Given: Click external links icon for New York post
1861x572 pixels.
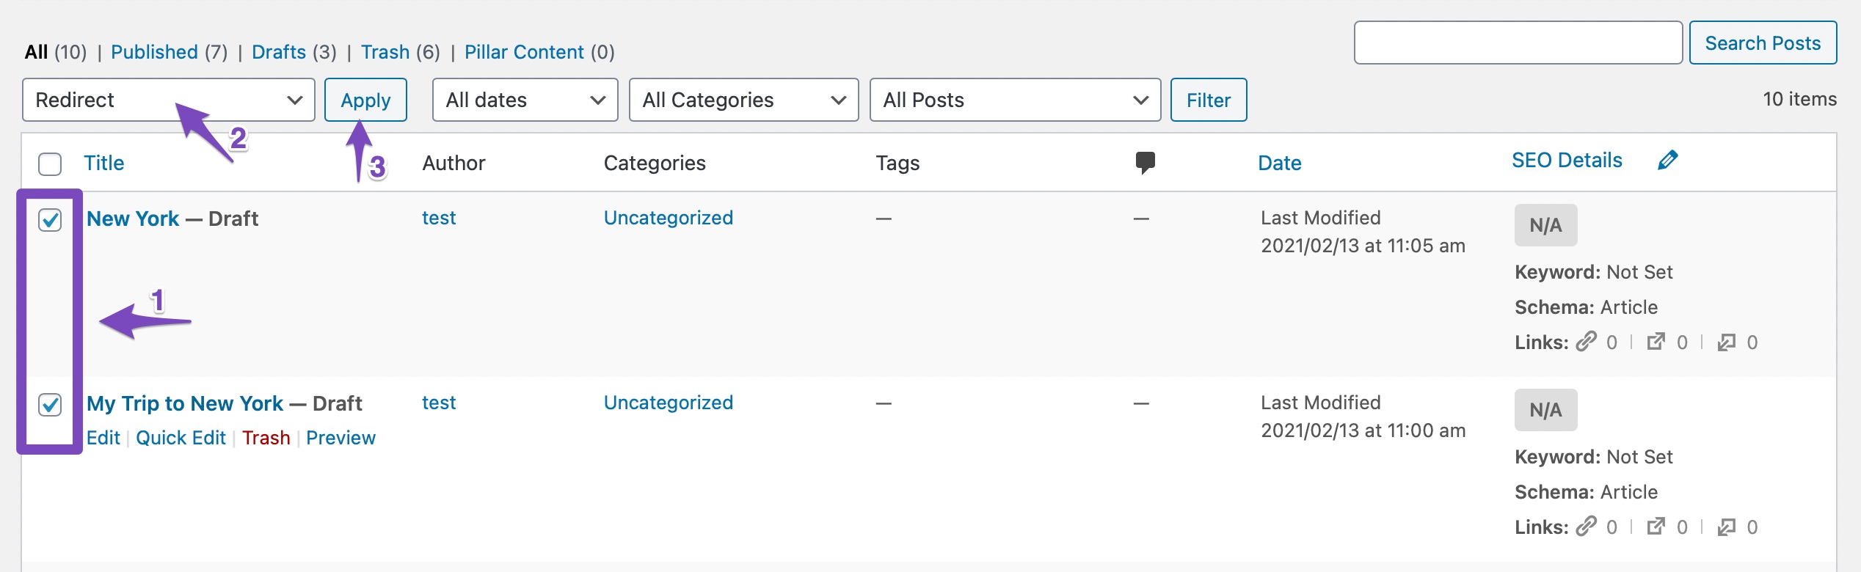Looking at the screenshot, I should (1656, 342).
